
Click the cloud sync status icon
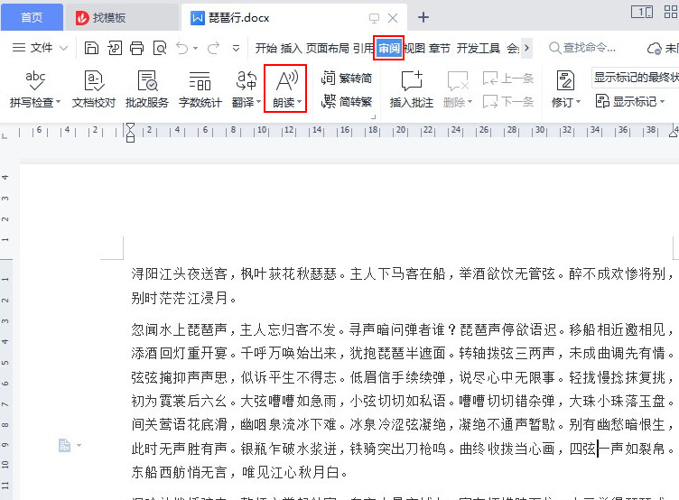(654, 48)
